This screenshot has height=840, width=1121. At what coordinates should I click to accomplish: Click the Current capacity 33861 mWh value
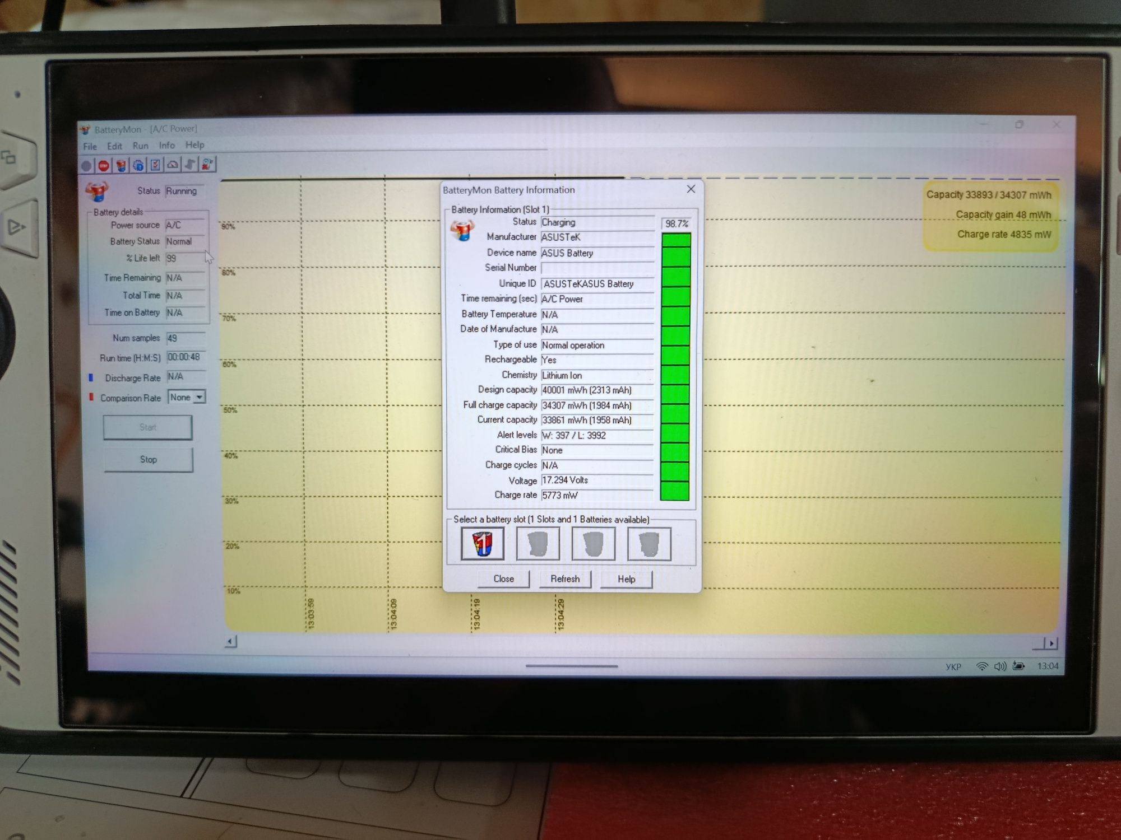(x=597, y=421)
